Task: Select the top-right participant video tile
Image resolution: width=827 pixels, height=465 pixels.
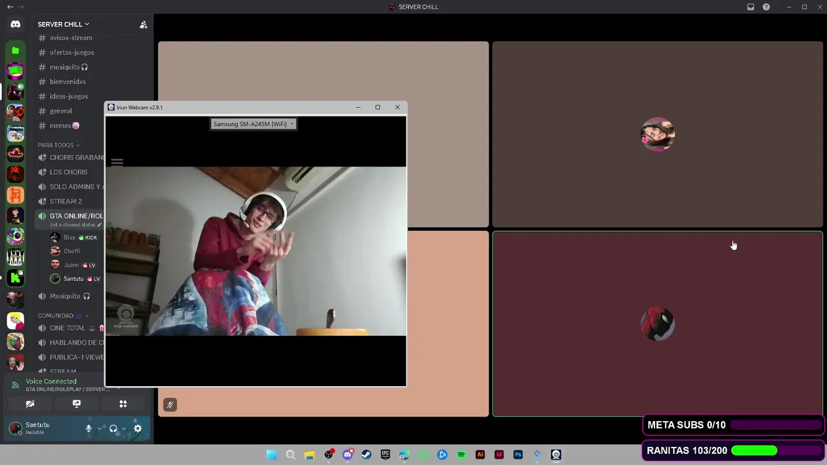Action: tap(658, 134)
